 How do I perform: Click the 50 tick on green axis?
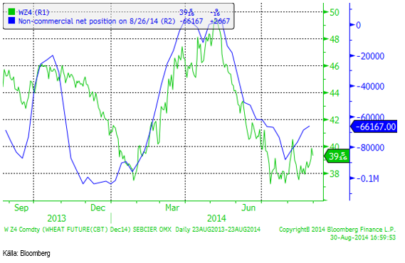click(x=335, y=12)
